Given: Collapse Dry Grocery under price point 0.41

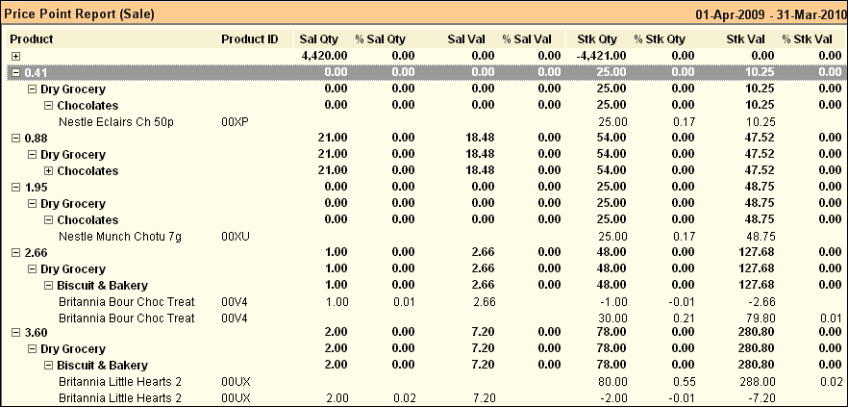Looking at the screenshot, I should point(32,89).
